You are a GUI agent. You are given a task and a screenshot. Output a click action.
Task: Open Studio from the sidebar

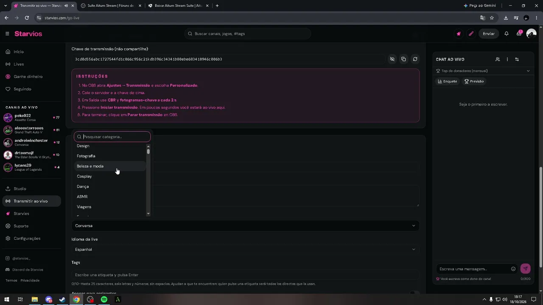click(x=31, y=189)
